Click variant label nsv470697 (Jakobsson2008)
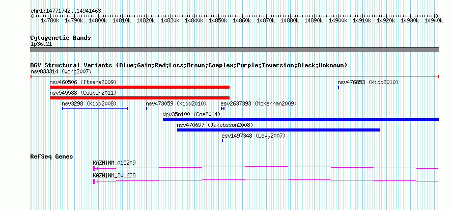This screenshot has width=453, height=210. 215,125
